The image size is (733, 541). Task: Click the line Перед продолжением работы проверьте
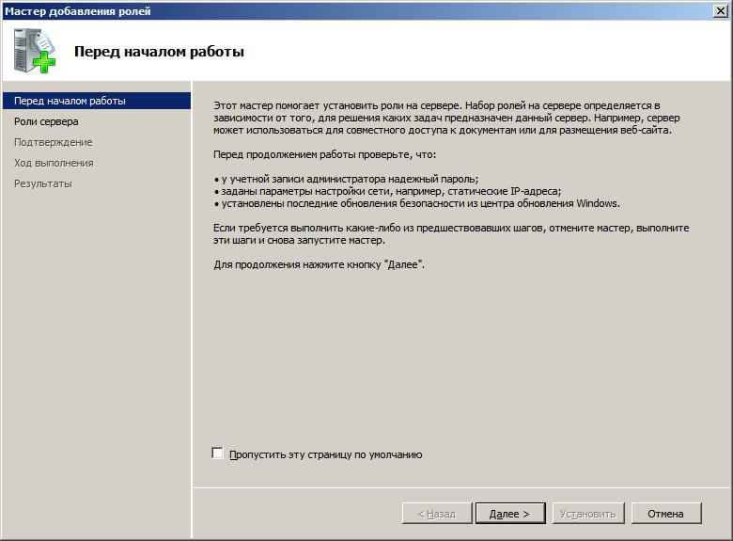324,154
